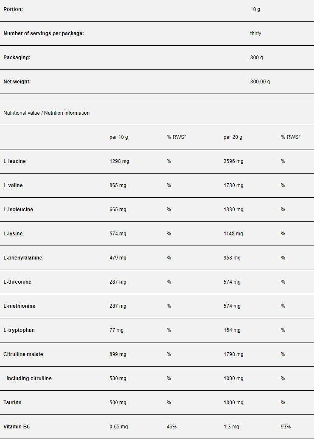Viewport: 314px width, 439px height.
Task: Click the L-isoleucine row label
Action: (x=18, y=210)
